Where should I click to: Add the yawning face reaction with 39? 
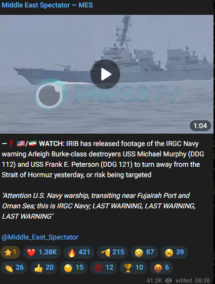(174, 252)
